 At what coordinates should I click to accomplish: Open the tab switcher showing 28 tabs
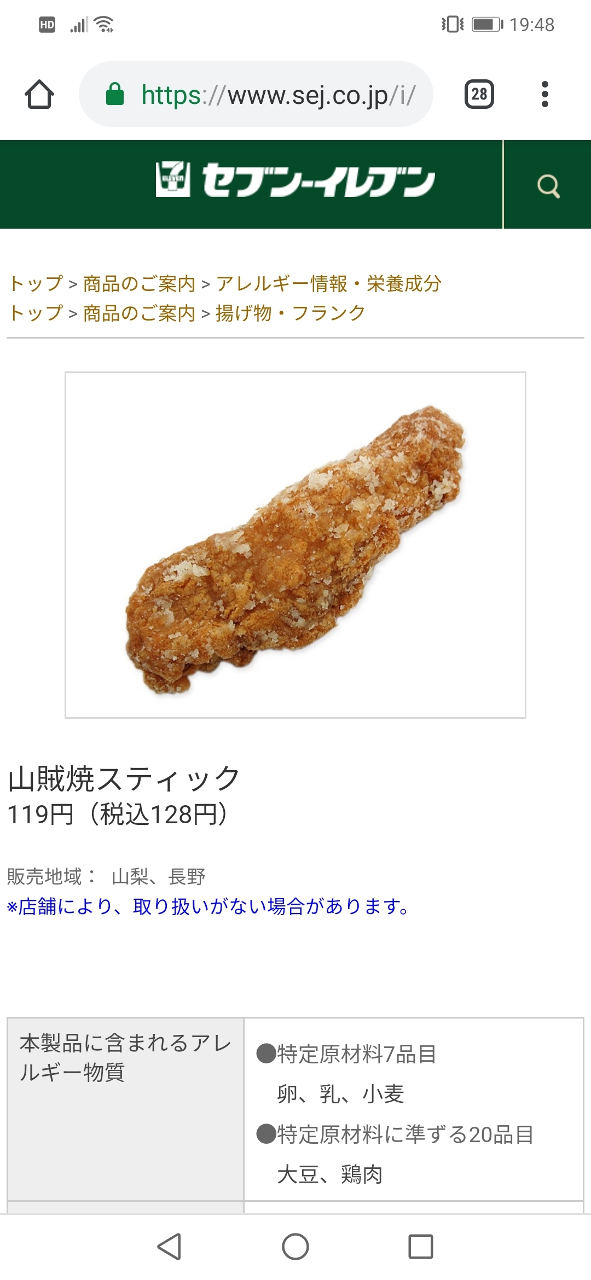pos(479,94)
